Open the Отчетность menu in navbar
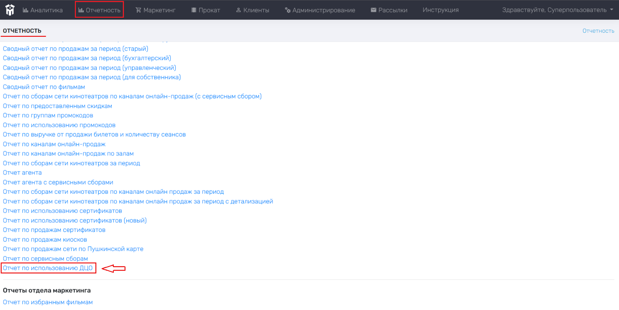Viewport: 619px width, 310px height. (x=99, y=10)
